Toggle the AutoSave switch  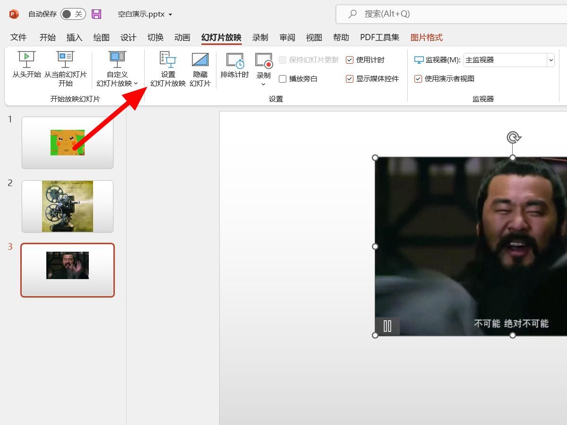tap(73, 14)
